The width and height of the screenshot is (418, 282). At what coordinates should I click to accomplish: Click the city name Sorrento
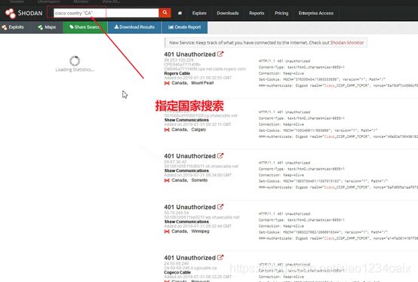199,180
